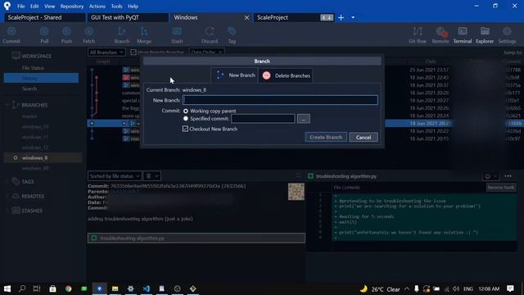524x295 pixels.
Task: Open the diff settings gear dropdown
Action: click(x=490, y=176)
